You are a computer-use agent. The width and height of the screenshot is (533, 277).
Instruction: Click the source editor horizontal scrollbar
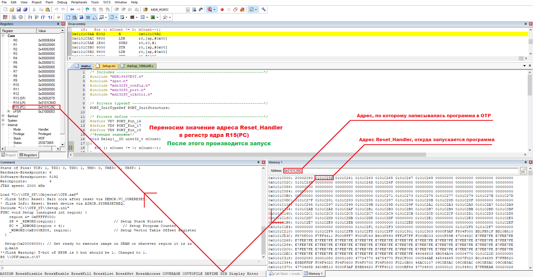[250, 155]
